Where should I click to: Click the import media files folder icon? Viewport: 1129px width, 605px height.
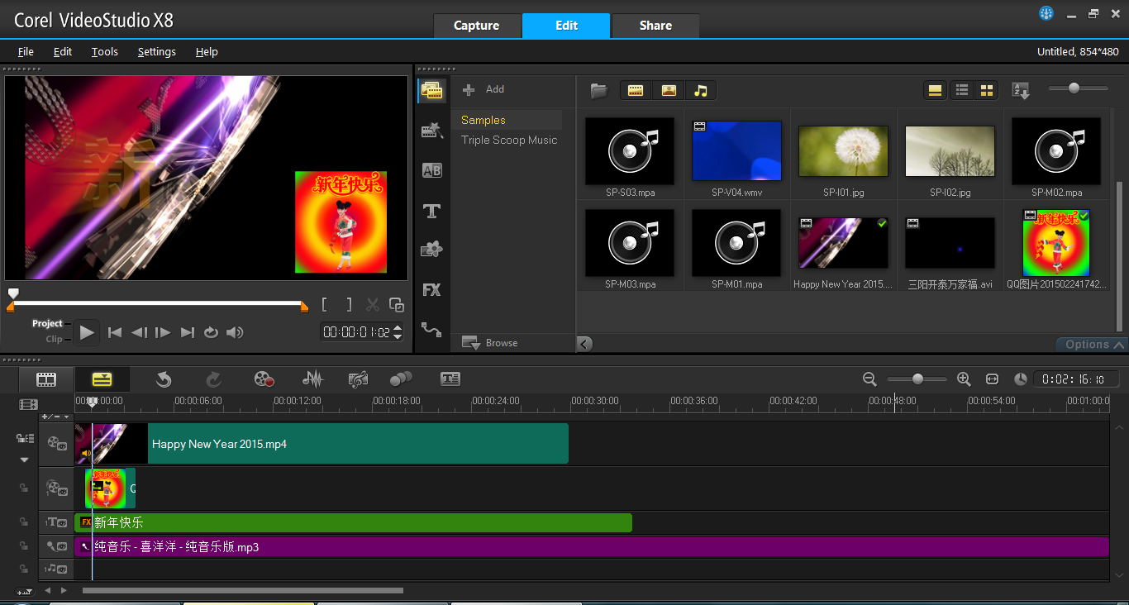(599, 90)
